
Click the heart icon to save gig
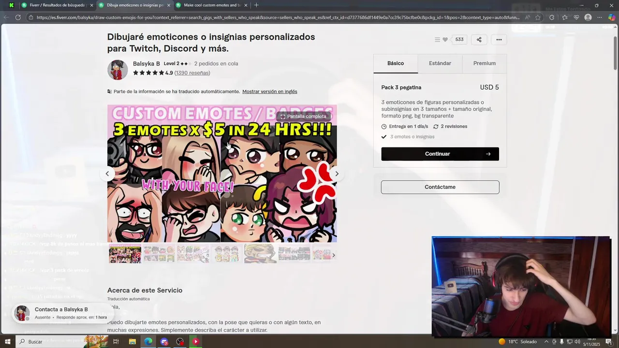tap(445, 40)
